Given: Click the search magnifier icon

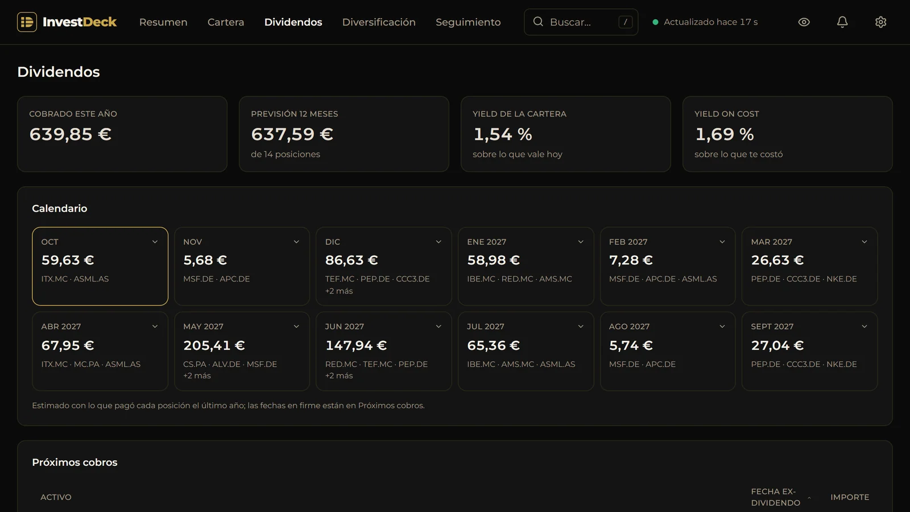Looking at the screenshot, I should point(538,22).
